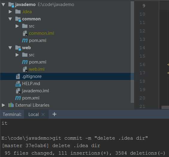Click the Maven icon of common pom.xml
Image resolution: width=169 pixels, height=157 pixels.
(x=25, y=40)
